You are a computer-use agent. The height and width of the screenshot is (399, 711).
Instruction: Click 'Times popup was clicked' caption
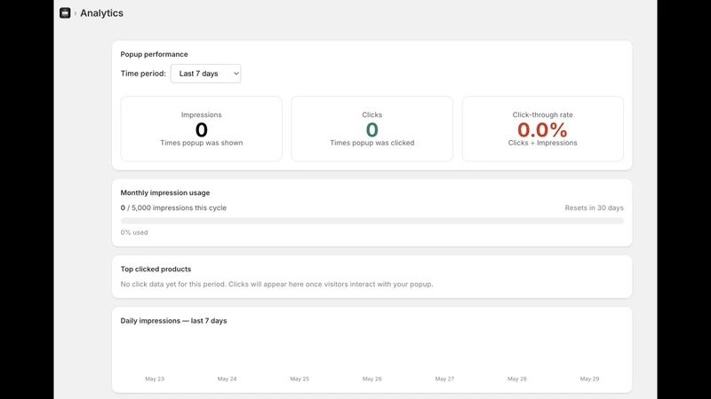point(371,143)
